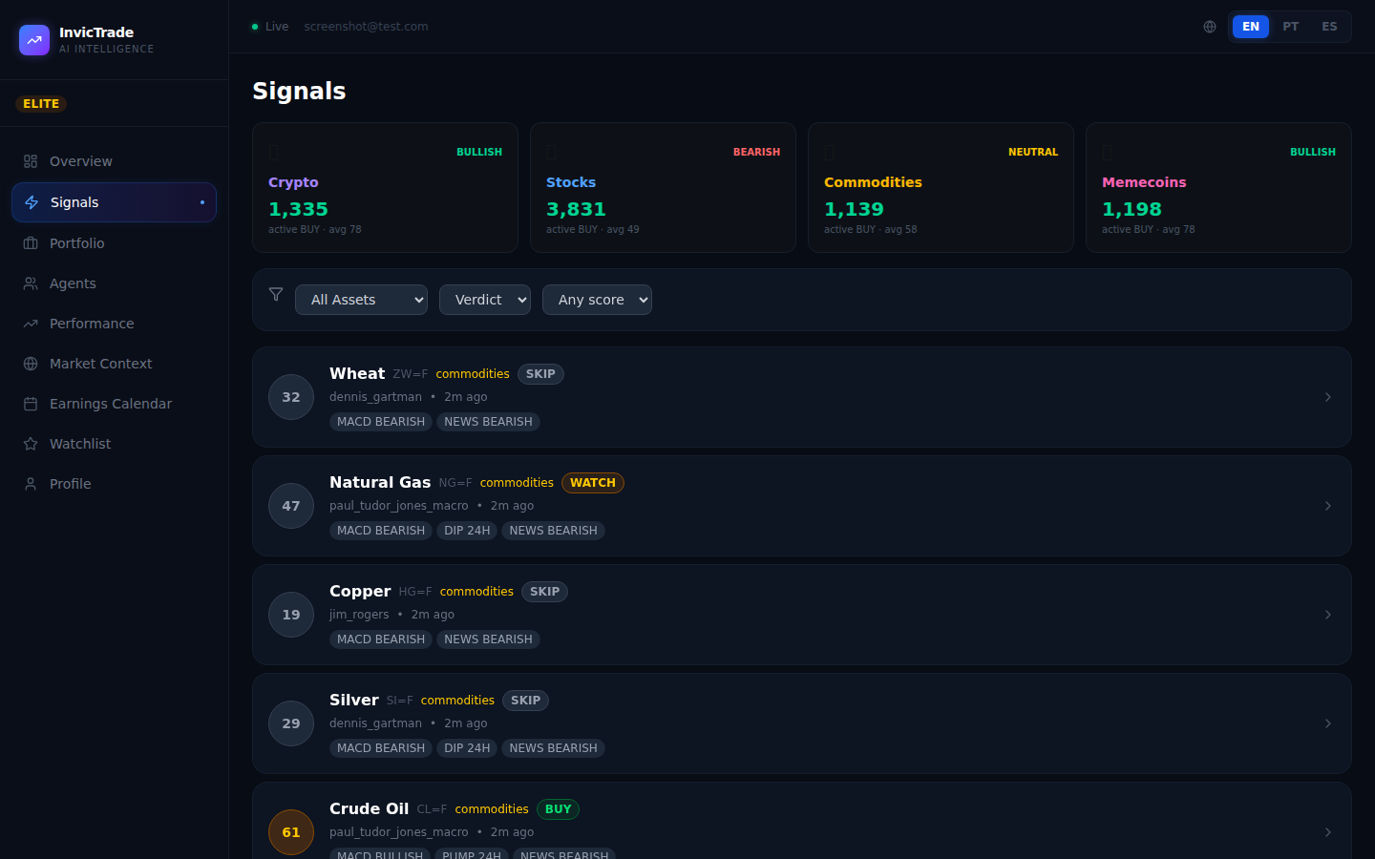Viewport: 1375px width, 859px height.
Task: Click the 61 score ring on Crude Oil
Action: click(290, 831)
